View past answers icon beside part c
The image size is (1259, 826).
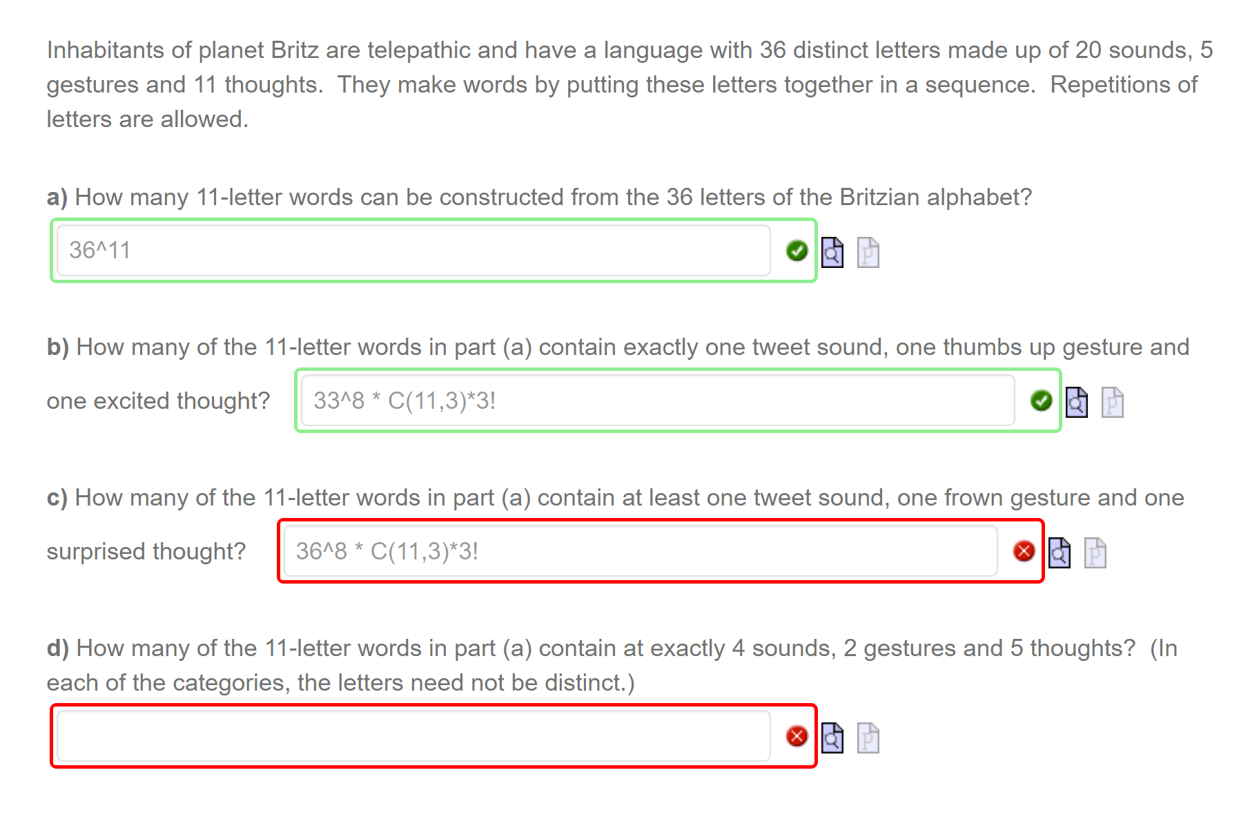pyautogui.click(x=1095, y=553)
